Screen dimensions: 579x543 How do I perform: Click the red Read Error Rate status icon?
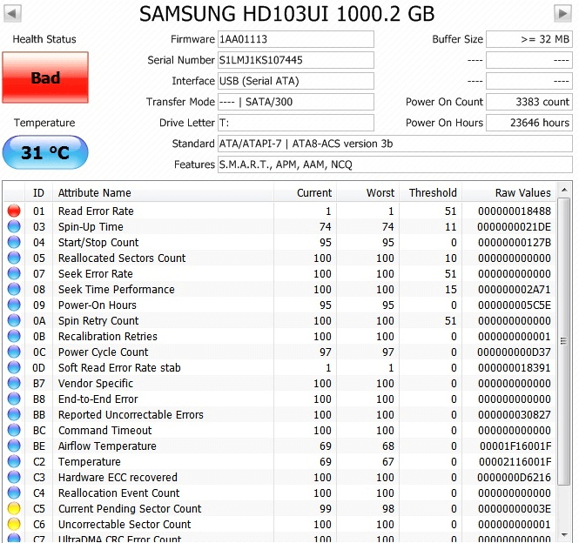[14, 211]
